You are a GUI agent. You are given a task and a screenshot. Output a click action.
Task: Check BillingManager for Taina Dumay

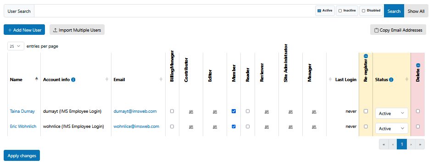tap(172, 111)
